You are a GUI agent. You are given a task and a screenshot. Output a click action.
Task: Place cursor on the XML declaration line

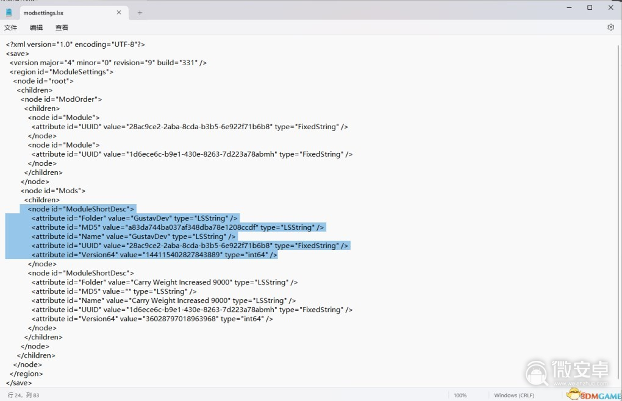pyautogui.click(x=75, y=44)
